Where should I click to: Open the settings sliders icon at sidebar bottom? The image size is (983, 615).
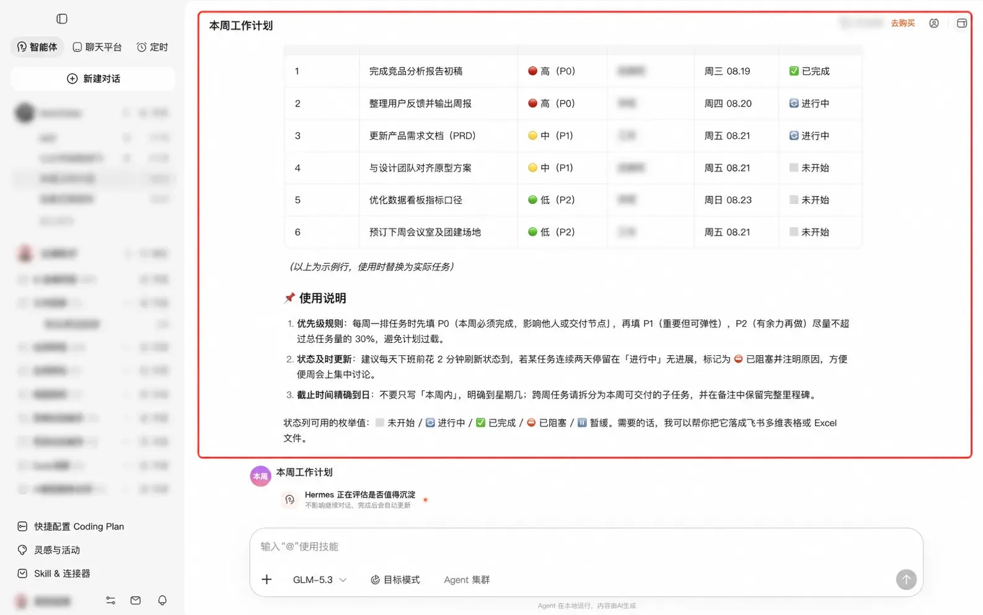(110, 600)
